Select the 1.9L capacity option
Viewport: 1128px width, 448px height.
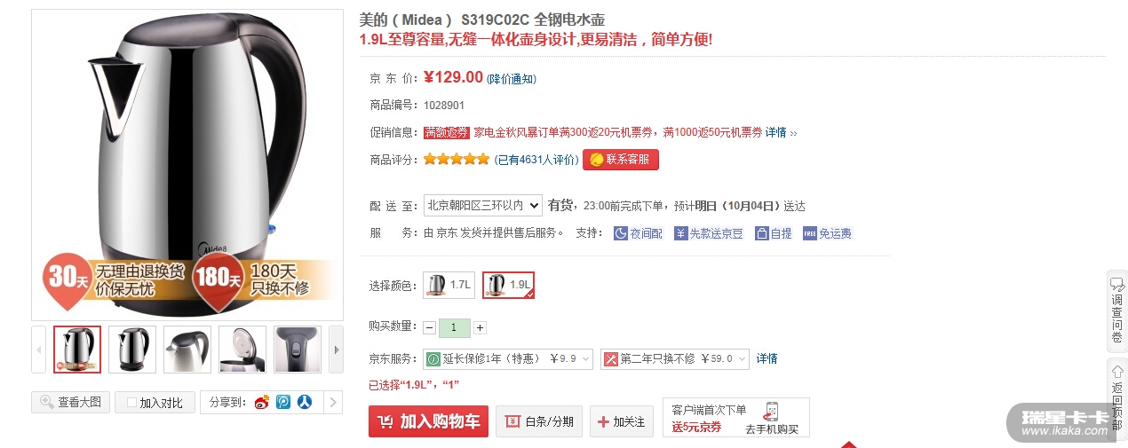[509, 285]
